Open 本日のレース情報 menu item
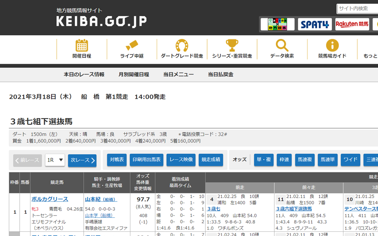Screen dimensions: 378x236 coord(84,75)
